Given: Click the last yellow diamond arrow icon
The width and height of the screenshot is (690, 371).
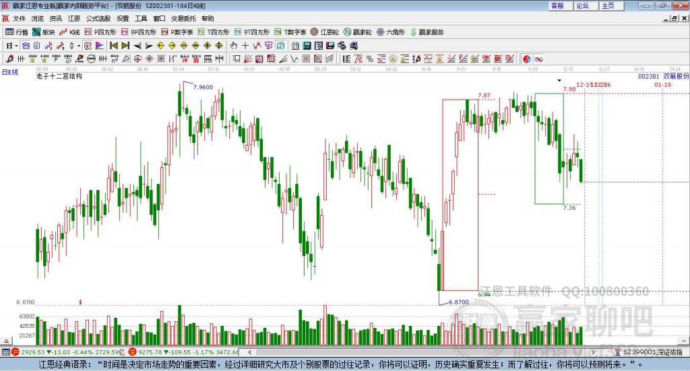Looking at the screenshot, I should [219, 46].
